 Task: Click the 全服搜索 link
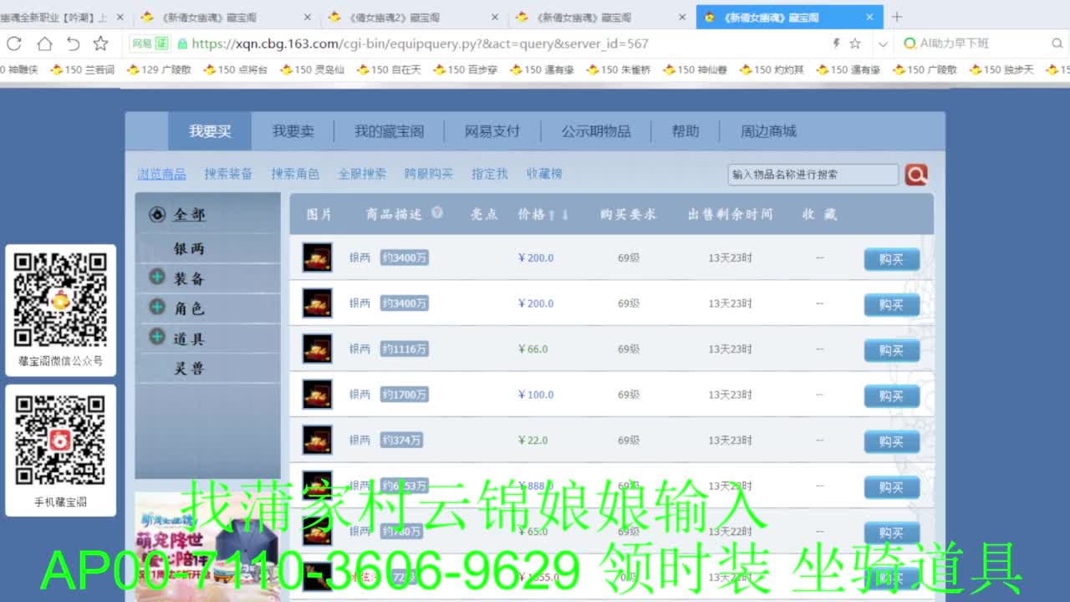[x=362, y=174]
